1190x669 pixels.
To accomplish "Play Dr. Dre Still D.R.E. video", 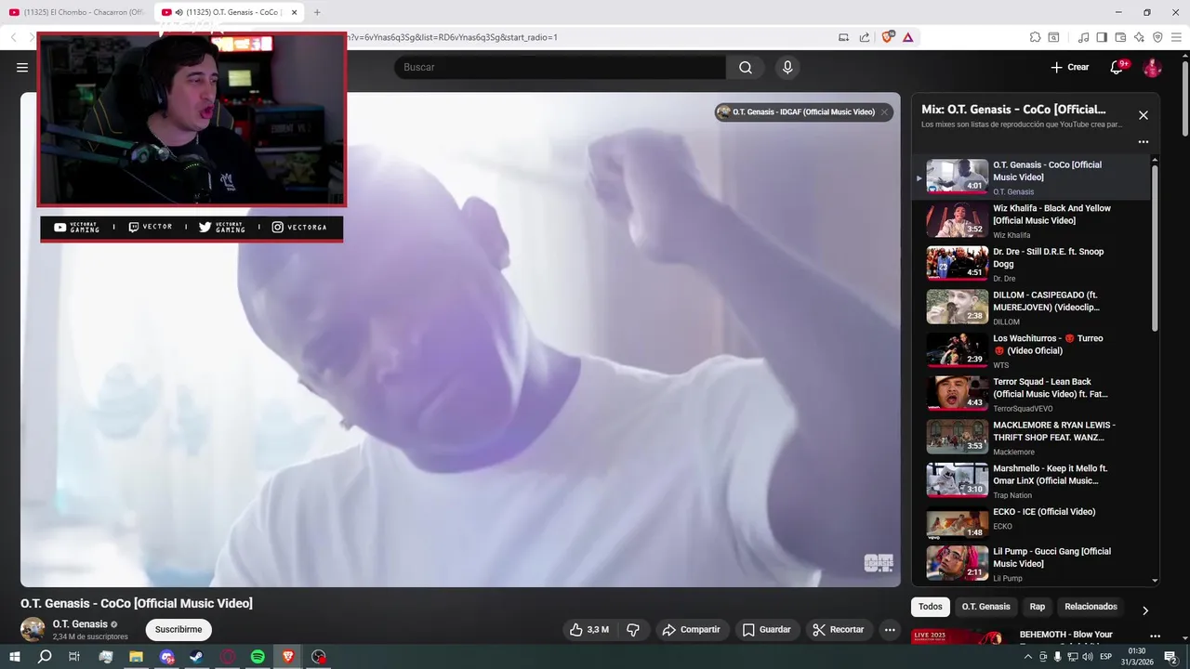I will click(x=1032, y=264).
